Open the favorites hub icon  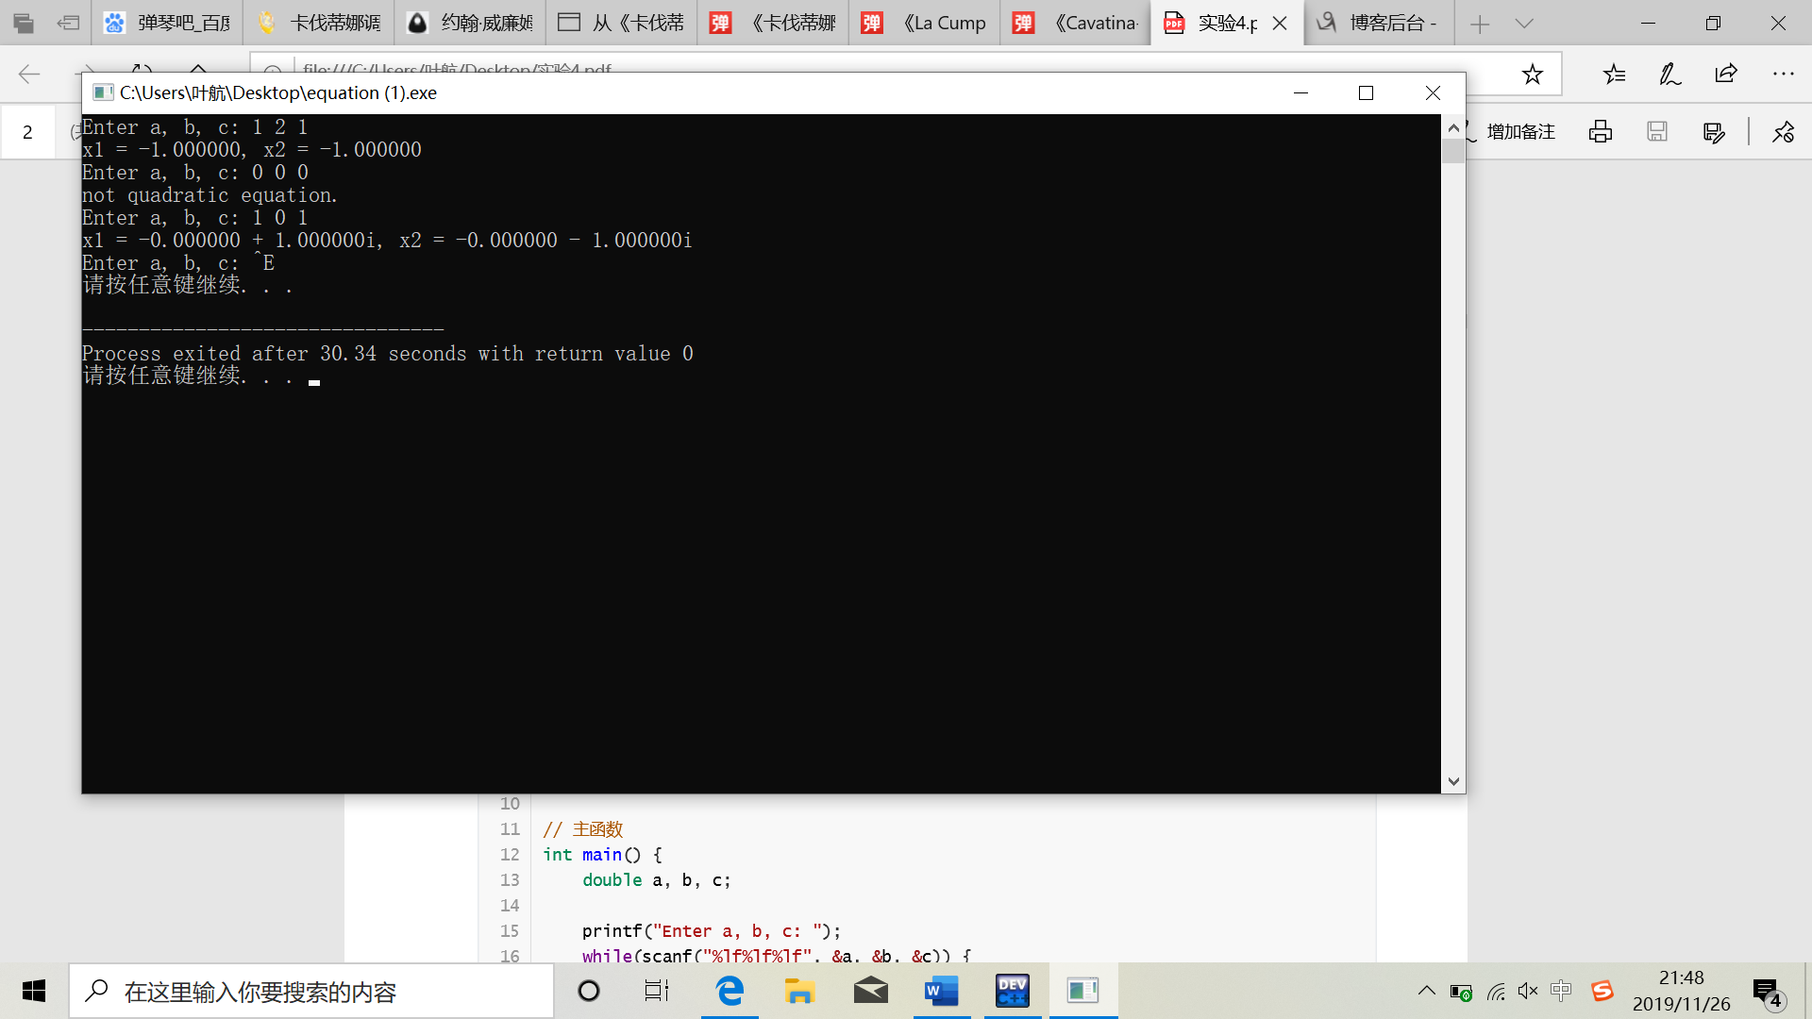(x=1614, y=74)
